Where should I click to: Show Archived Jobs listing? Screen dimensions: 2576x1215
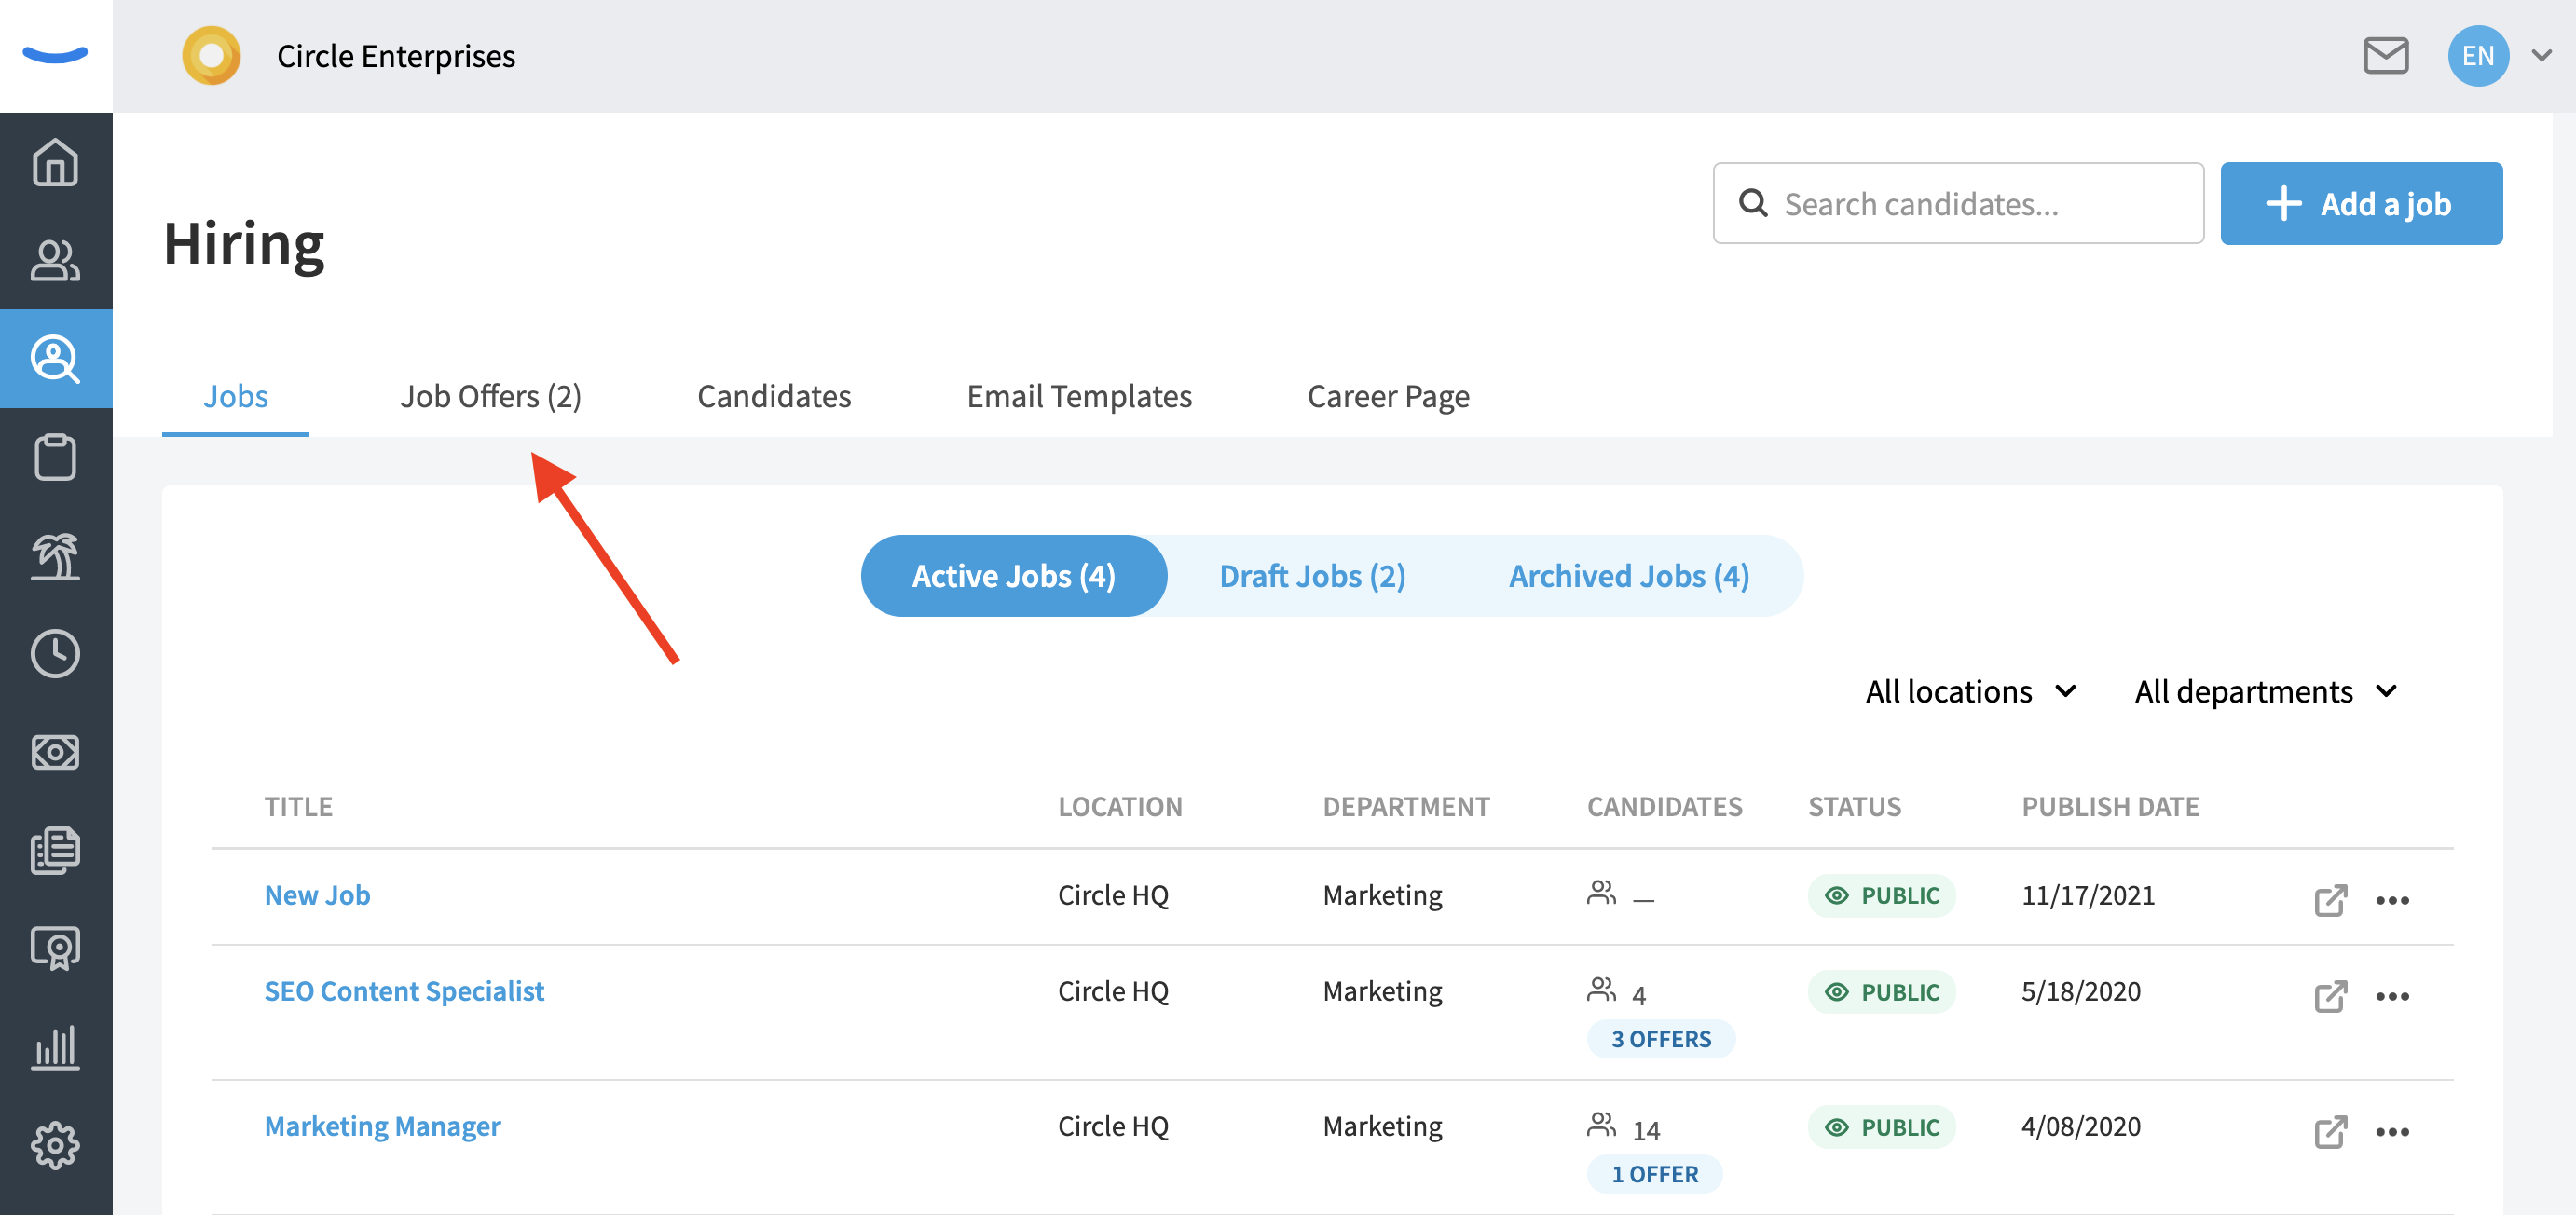1628,575
